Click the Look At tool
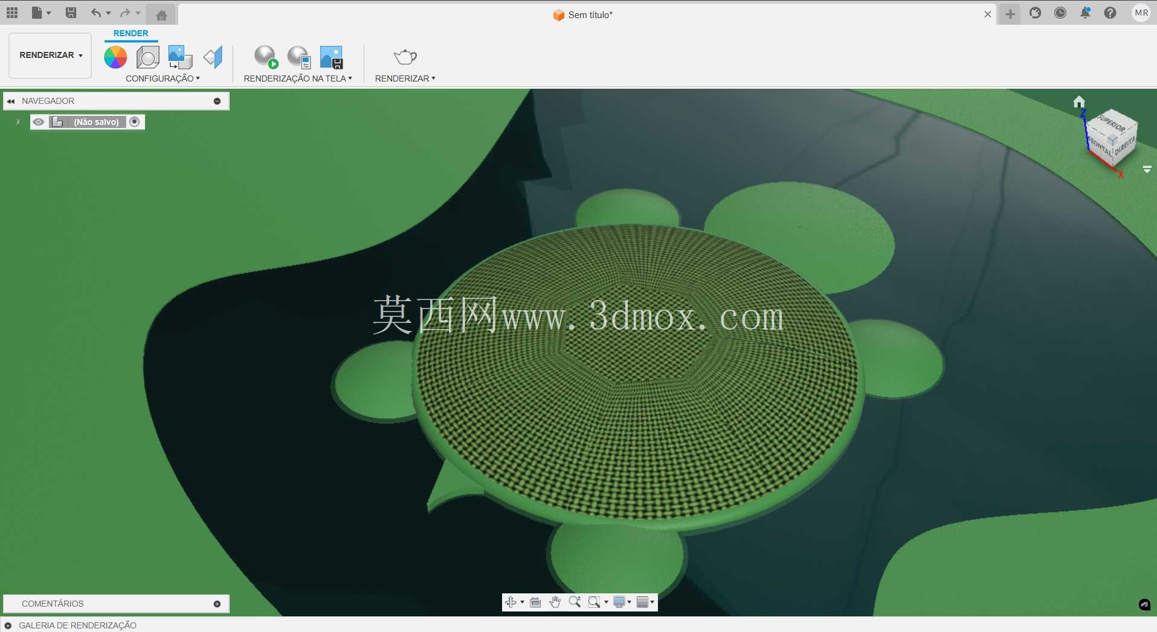The width and height of the screenshot is (1157, 632). (x=535, y=602)
